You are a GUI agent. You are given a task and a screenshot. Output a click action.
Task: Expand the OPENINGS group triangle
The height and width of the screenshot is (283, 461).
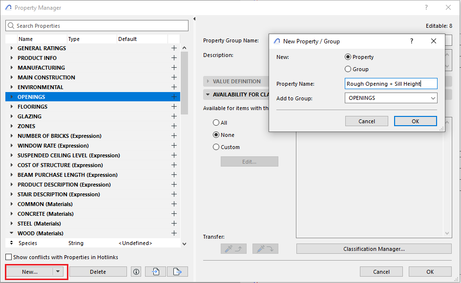[11, 97]
